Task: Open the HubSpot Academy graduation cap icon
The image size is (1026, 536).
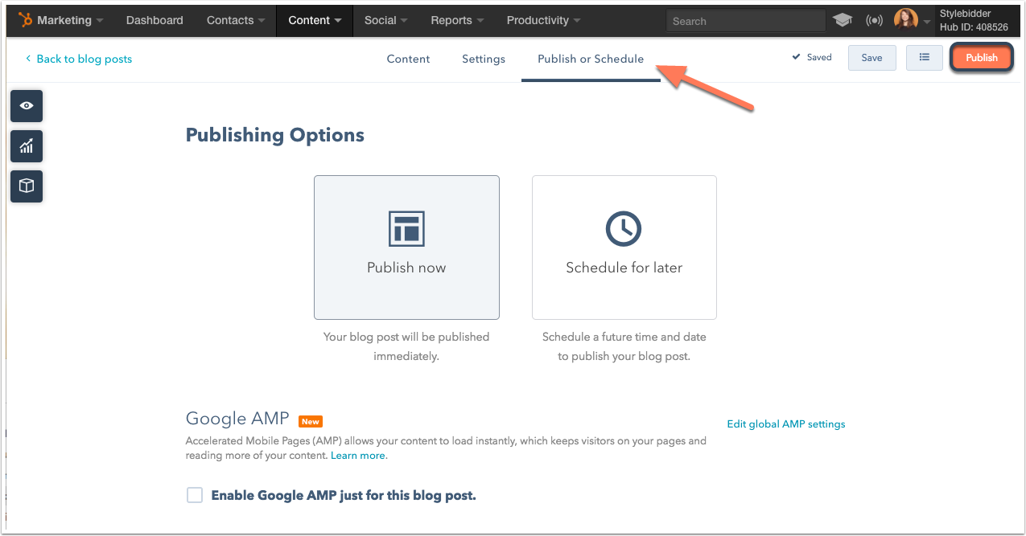Action: coord(843,20)
